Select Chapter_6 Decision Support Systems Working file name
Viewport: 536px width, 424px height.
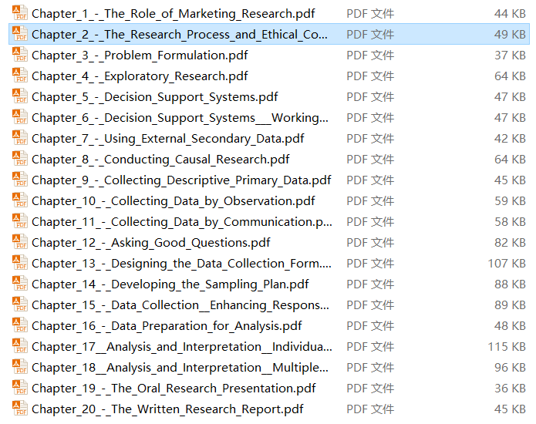click(180, 118)
